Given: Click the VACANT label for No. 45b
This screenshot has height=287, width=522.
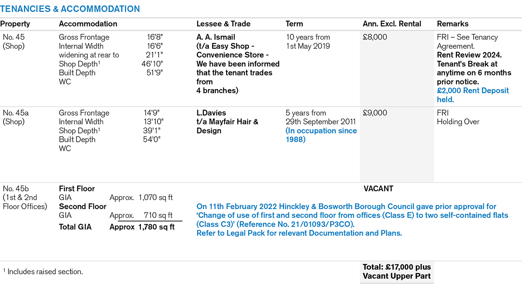Looking at the screenshot, I should 378,189.
